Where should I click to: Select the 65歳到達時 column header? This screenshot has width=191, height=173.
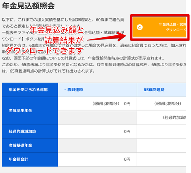click(162, 90)
